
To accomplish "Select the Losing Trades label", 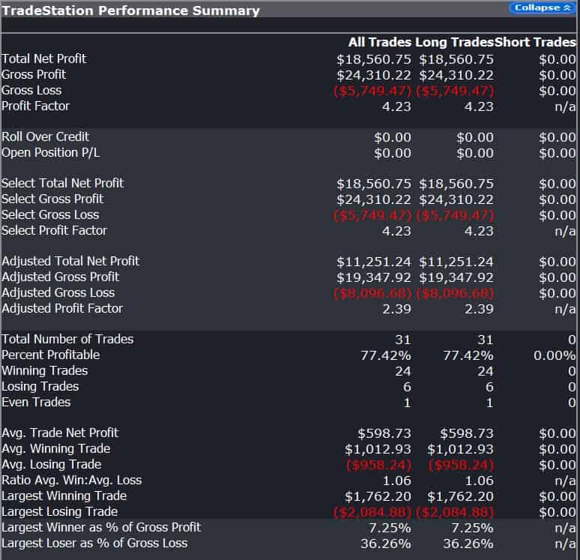I will (x=40, y=387).
